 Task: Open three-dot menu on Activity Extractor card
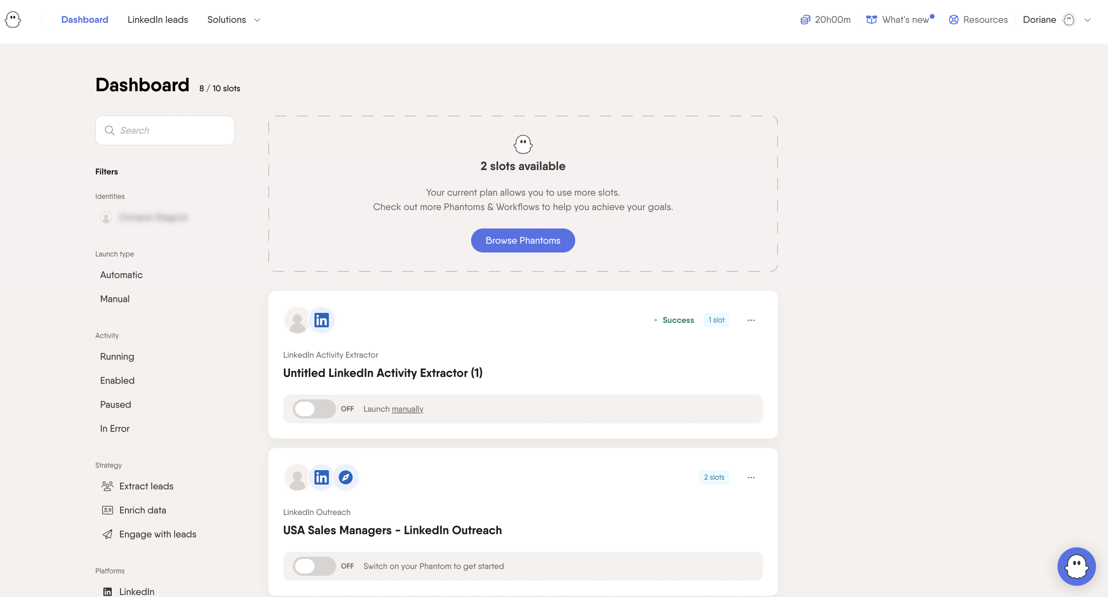tap(751, 320)
